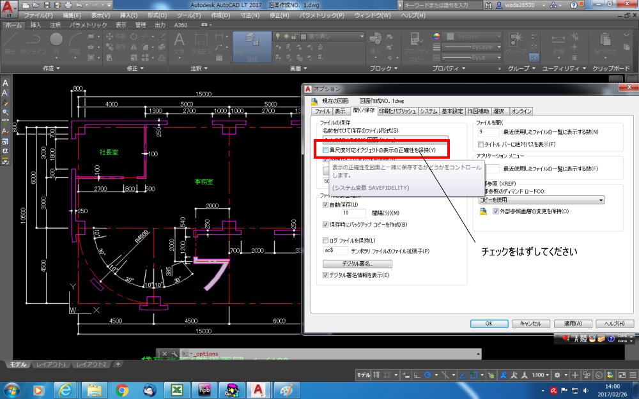This screenshot has height=399, width=639.
Task: Open the Layer Properties manager in the ribbon
Action: (252, 47)
